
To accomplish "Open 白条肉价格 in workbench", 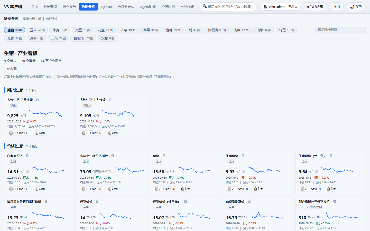I will (20, 189).
